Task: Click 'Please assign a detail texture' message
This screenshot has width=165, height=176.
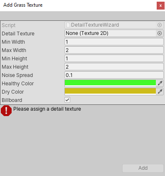Action: (47, 109)
